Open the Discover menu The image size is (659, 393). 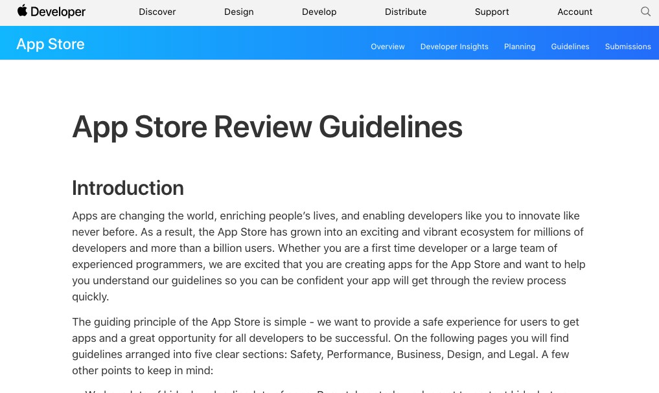tap(157, 12)
